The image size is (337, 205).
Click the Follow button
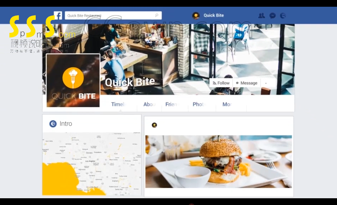[x=221, y=83]
